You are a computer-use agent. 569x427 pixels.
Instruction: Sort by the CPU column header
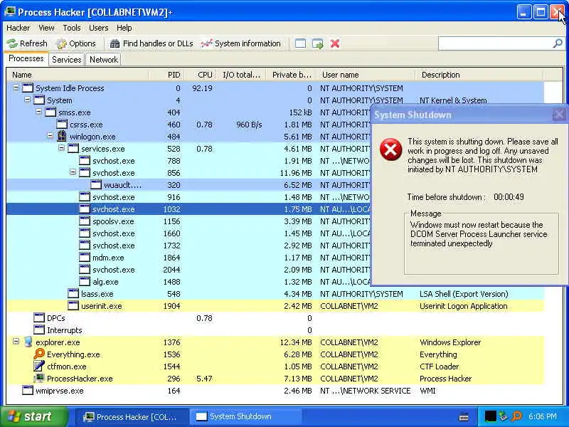(x=201, y=75)
